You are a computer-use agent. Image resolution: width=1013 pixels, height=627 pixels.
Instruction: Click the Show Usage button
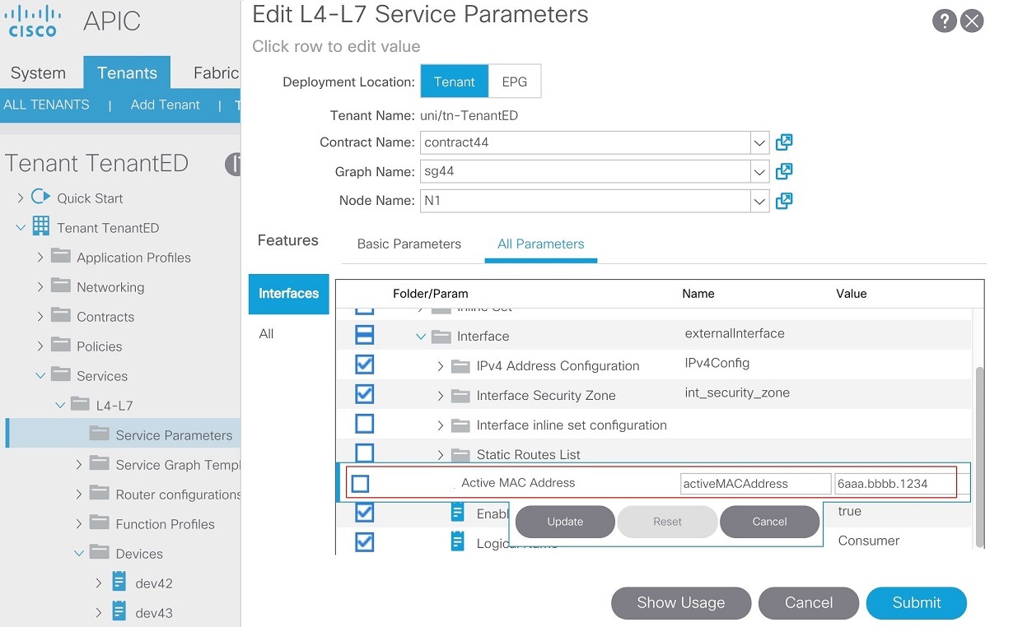click(x=680, y=602)
